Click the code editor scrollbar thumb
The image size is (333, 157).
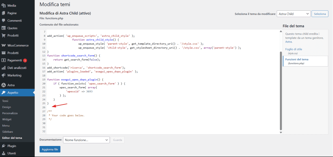281,91
